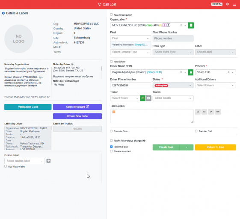Click the gray edit trailer icon

(148, 98)
